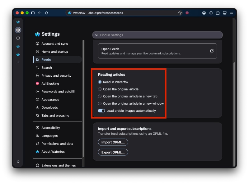Open Accessibility settings
The image size is (249, 184).
point(58,128)
